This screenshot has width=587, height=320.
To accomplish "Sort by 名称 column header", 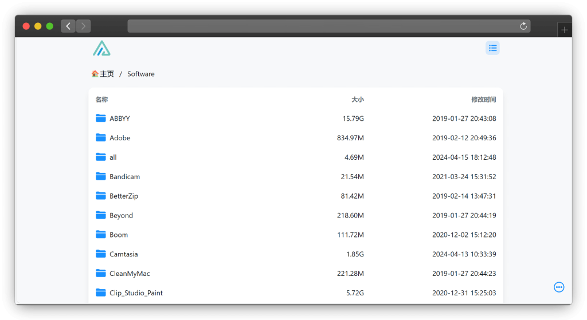I will [101, 100].
